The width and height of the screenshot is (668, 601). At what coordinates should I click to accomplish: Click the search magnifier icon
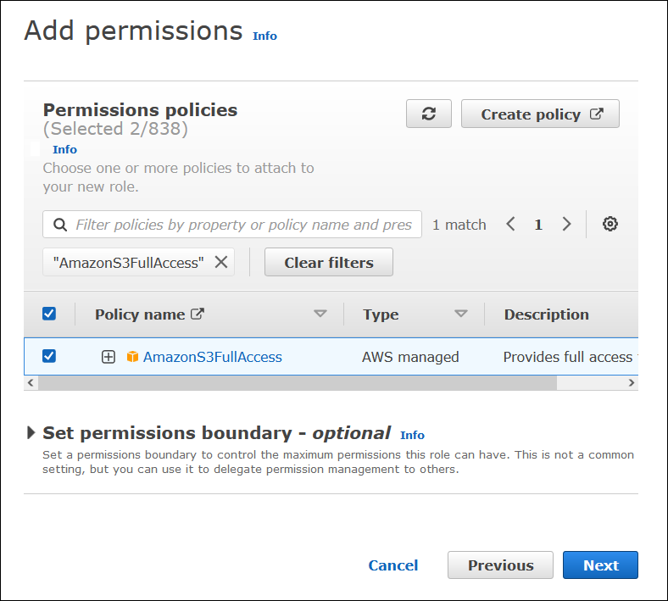pyautogui.click(x=60, y=225)
